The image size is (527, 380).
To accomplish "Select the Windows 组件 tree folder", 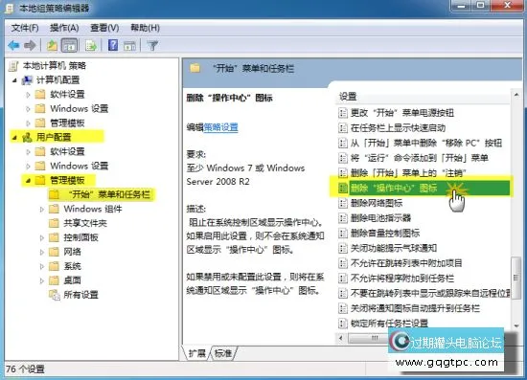I will click(93, 209).
